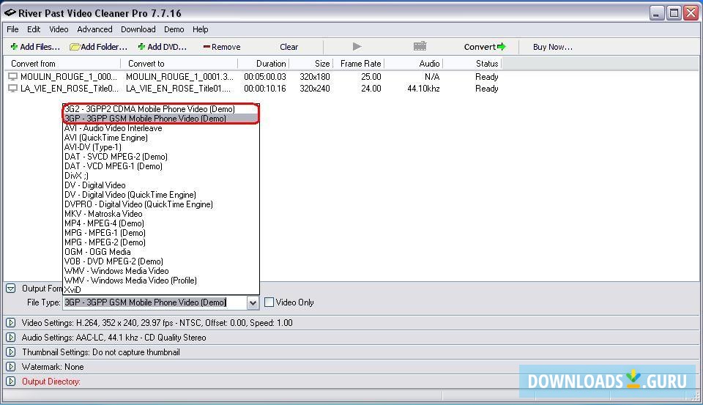
Task: Open the Edit menu
Action: (34, 29)
